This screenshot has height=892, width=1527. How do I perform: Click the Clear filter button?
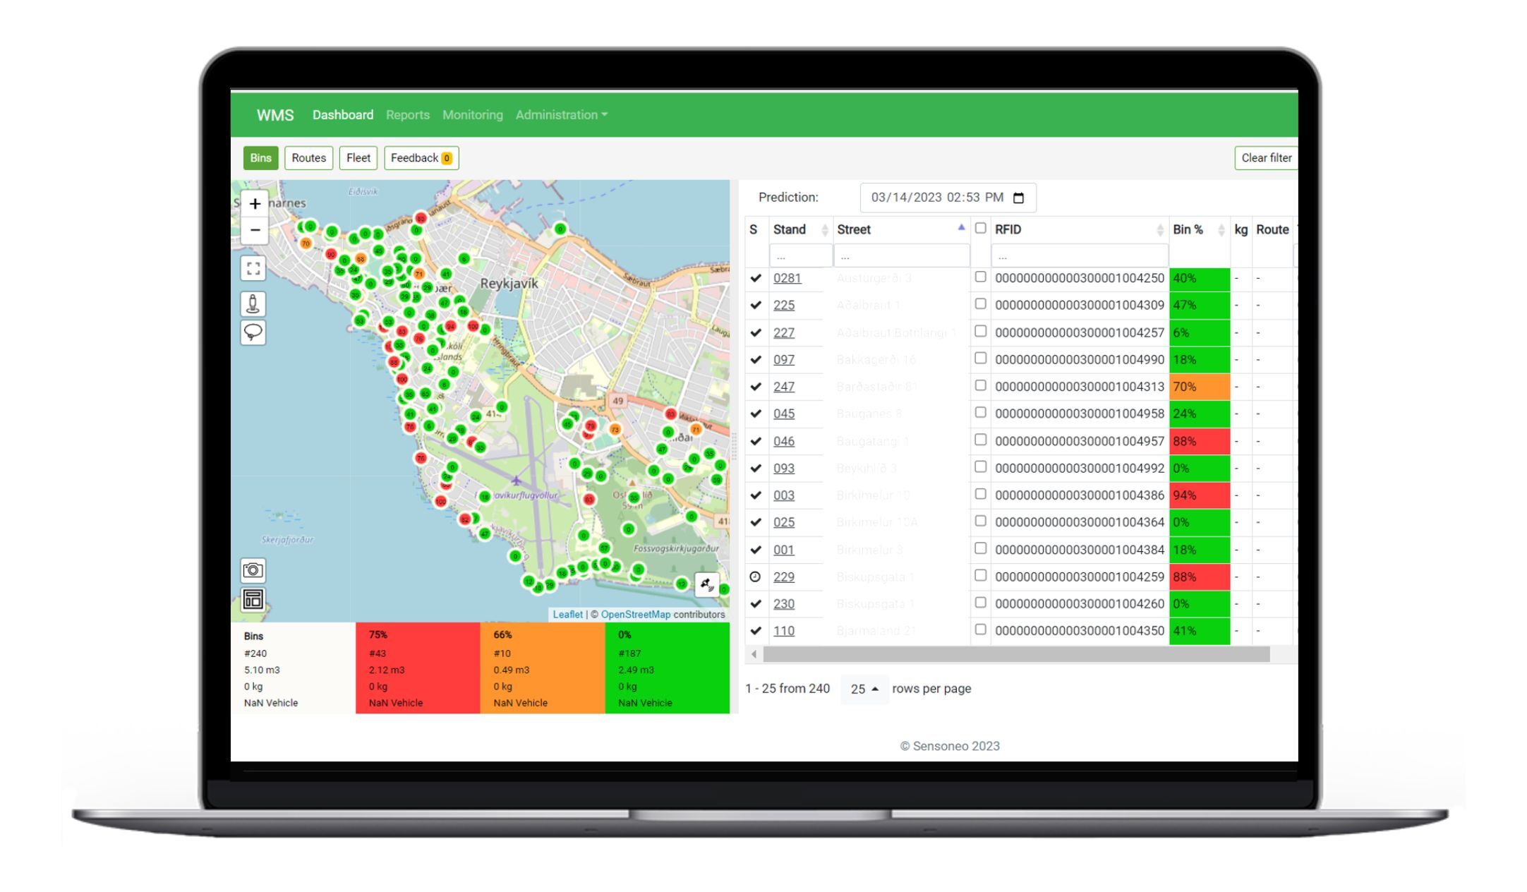point(1266,158)
